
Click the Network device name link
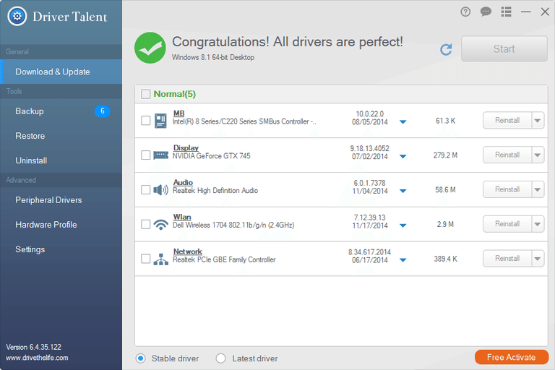coord(188,251)
